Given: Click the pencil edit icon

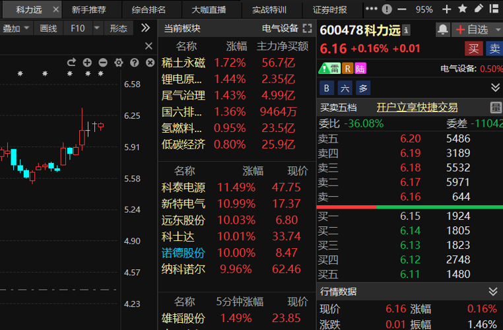Looking at the screenshot, I should 479,9.
